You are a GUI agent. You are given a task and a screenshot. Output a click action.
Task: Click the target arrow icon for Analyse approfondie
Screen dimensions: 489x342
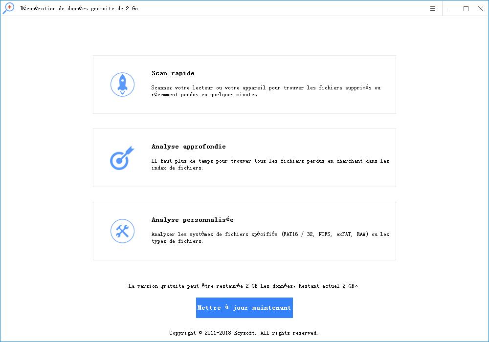click(122, 158)
